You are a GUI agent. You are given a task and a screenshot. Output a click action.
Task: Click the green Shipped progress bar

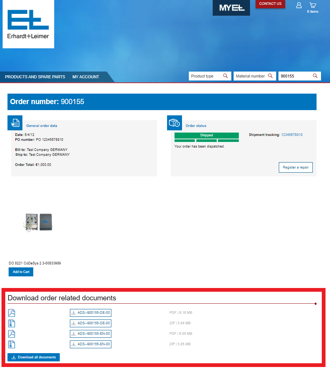click(206, 135)
